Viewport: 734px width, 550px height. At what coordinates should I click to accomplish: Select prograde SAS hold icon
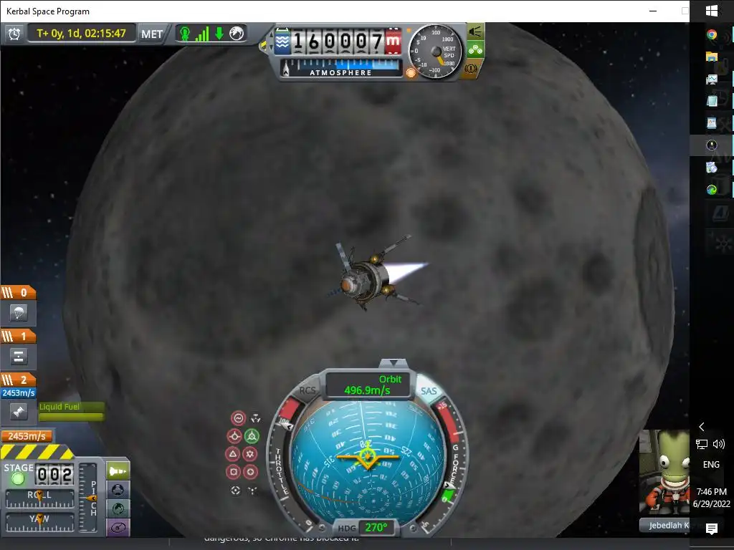pyautogui.click(x=234, y=436)
